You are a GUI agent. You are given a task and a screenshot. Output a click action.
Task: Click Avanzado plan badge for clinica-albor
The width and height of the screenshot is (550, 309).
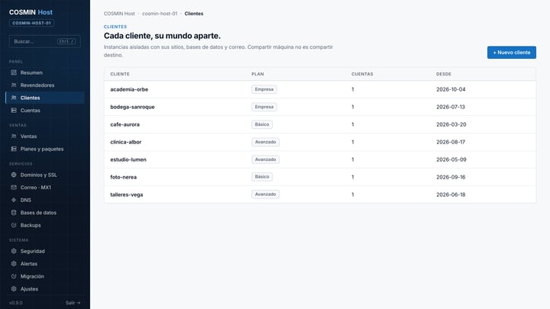266,142
